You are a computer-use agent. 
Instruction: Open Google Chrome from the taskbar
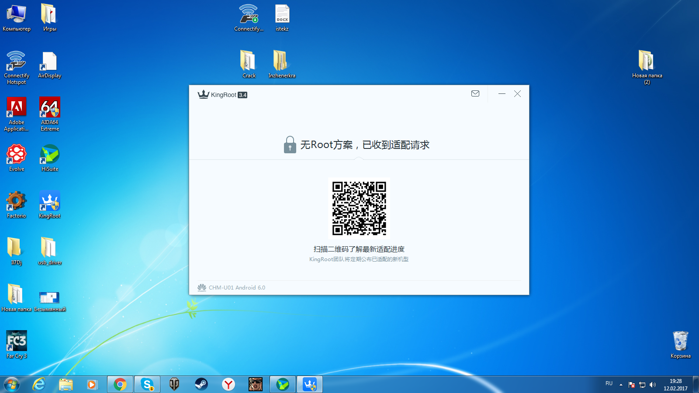coord(120,384)
